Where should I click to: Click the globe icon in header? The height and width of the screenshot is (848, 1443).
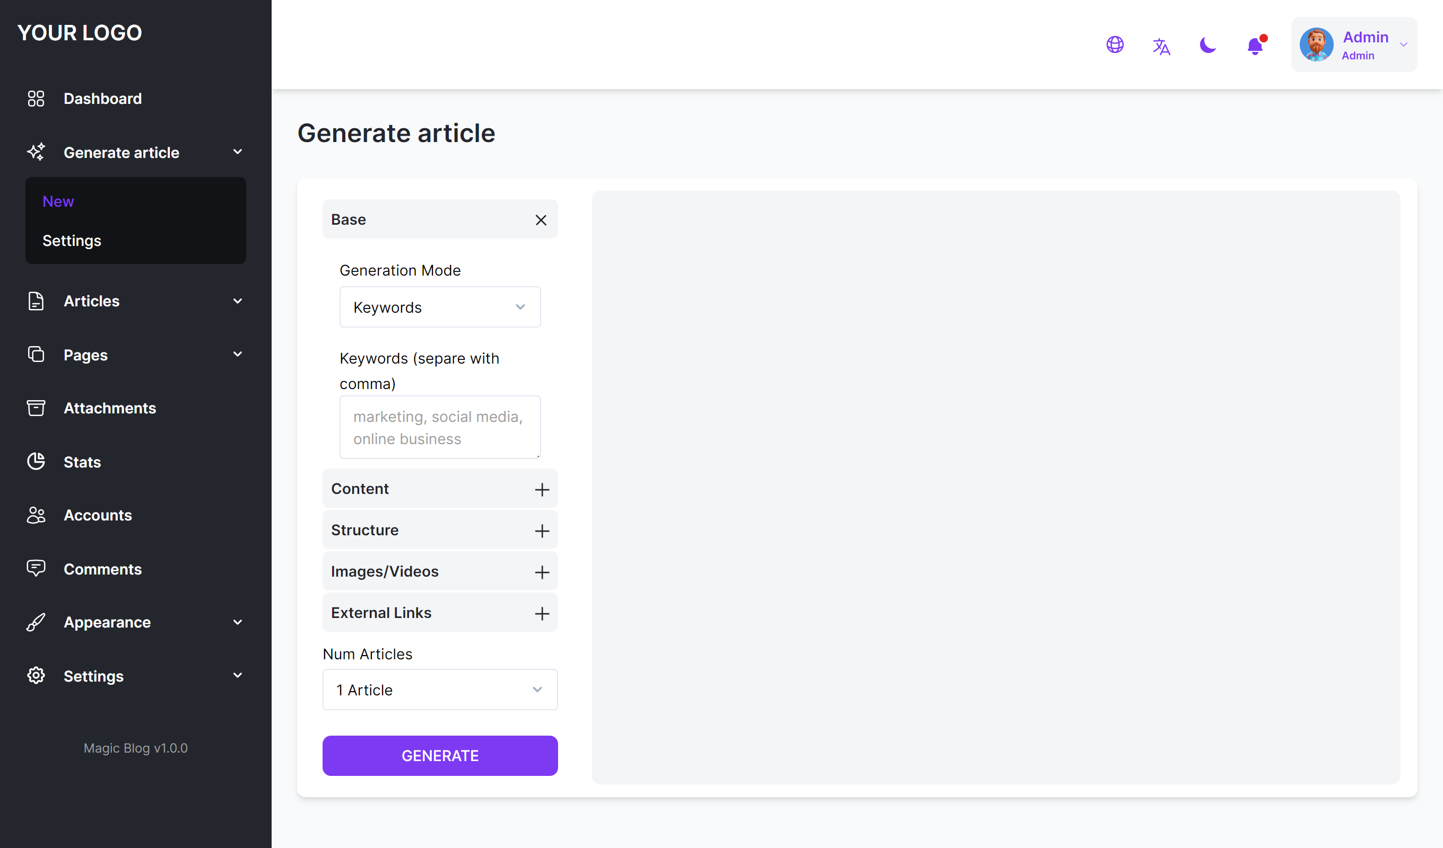click(1114, 45)
